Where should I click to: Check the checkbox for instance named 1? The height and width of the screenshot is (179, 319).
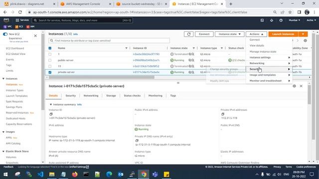50,54
